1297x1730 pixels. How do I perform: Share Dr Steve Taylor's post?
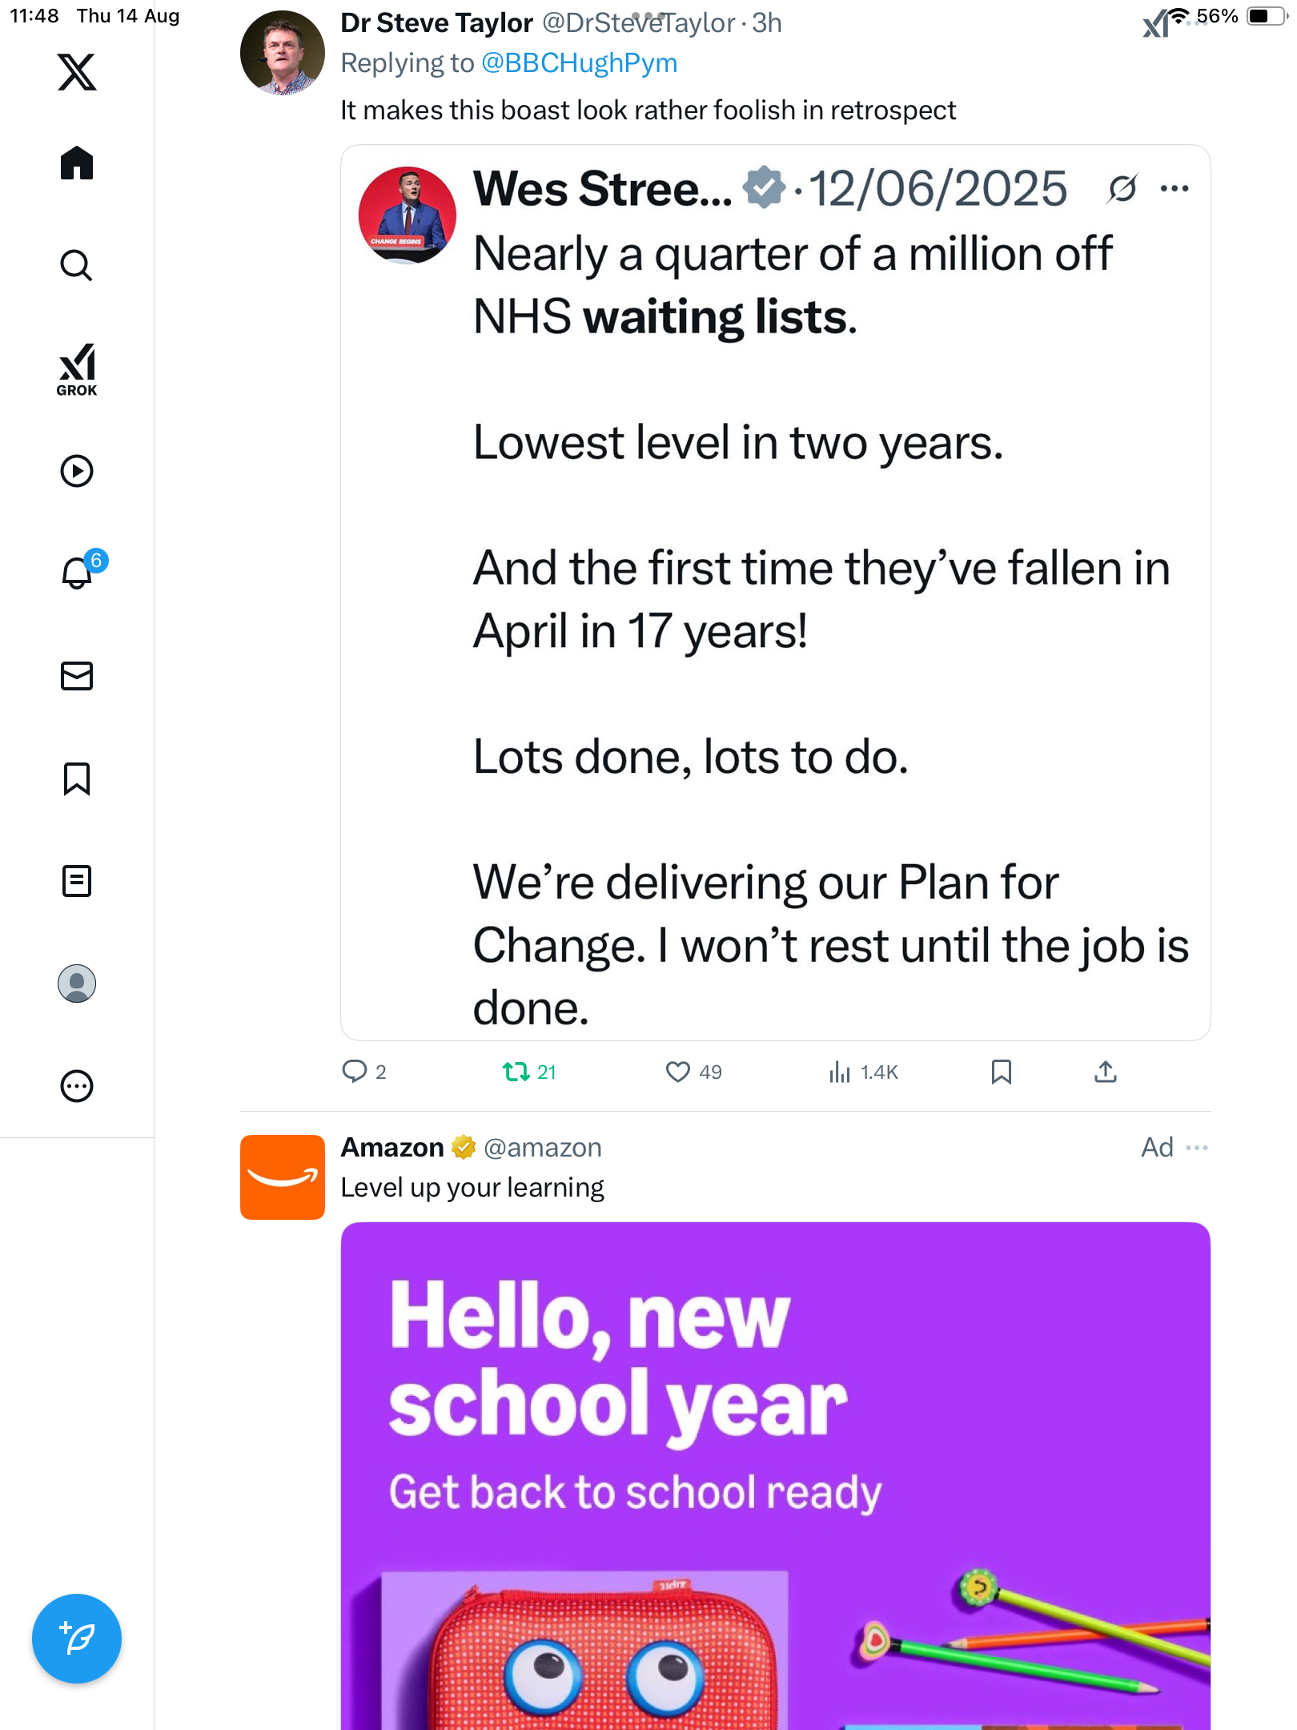click(1105, 1072)
